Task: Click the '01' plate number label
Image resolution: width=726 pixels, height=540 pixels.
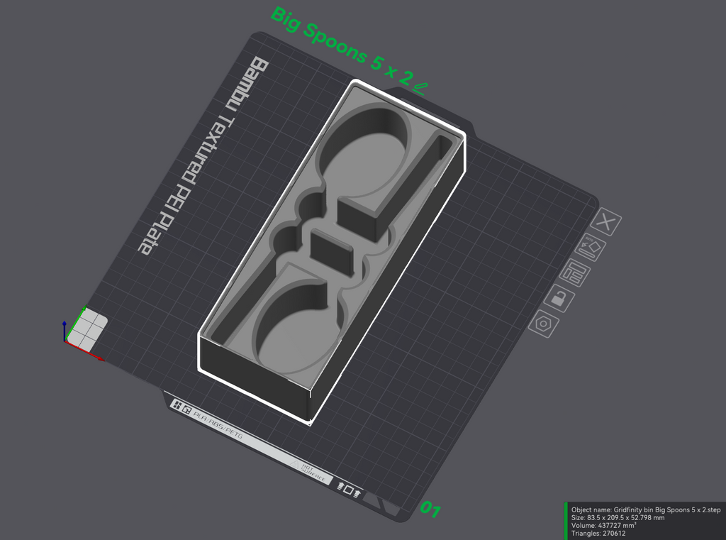Action: point(430,509)
